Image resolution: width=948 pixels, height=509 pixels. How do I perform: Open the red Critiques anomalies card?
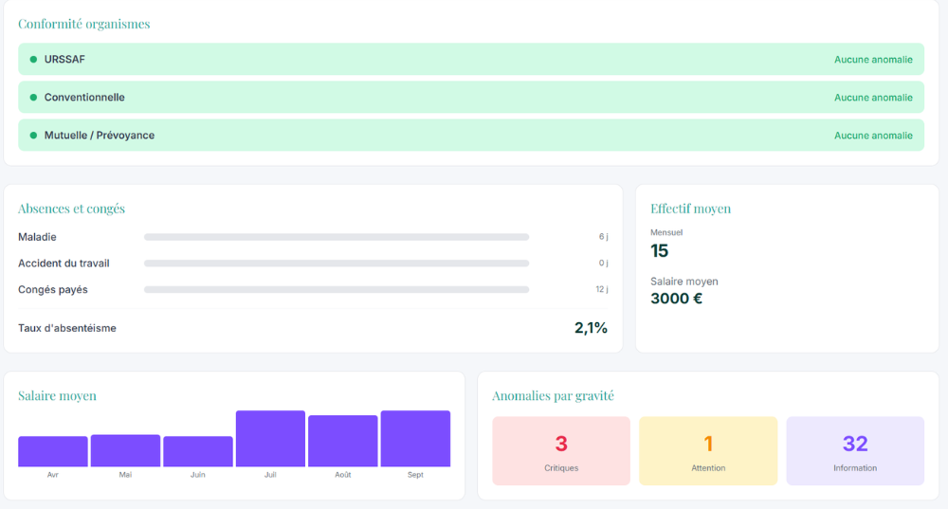[x=561, y=451]
